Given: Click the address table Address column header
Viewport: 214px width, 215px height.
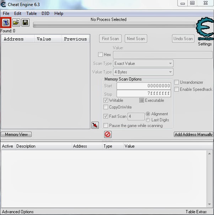Looking at the screenshot, I should (87, 146).
